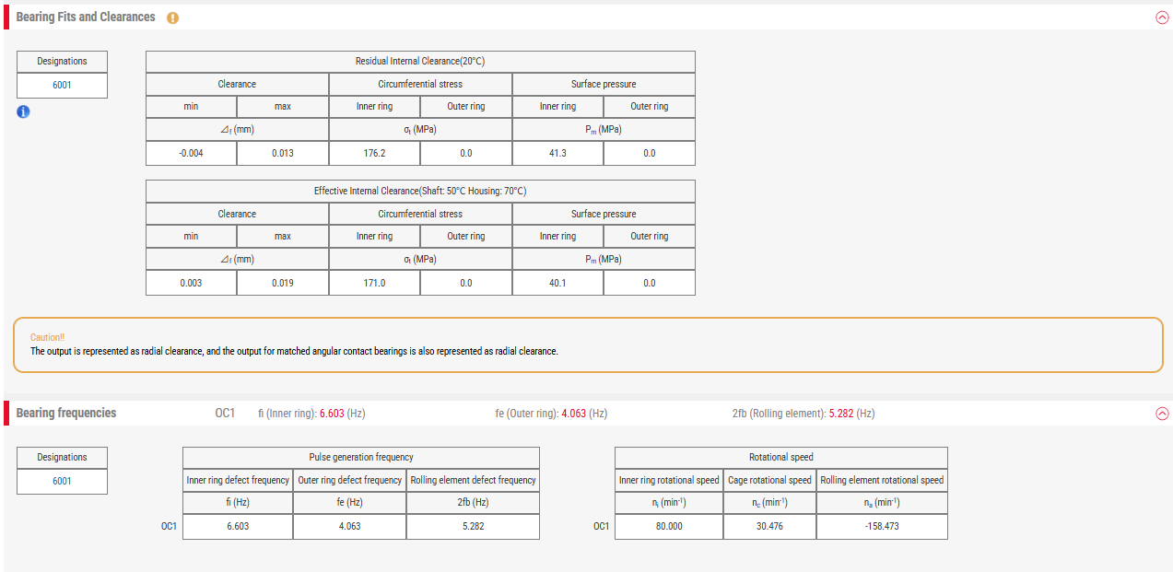Open designation 6001 in the Fits and Clearances panel
This screenshot has width=1173, height=572.
click(x=62, y=85)
